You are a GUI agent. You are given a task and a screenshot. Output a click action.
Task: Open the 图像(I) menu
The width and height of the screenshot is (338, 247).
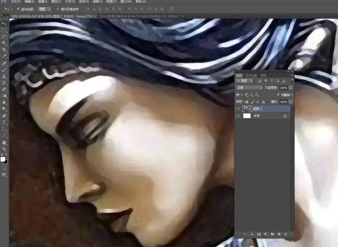(43, 2)
